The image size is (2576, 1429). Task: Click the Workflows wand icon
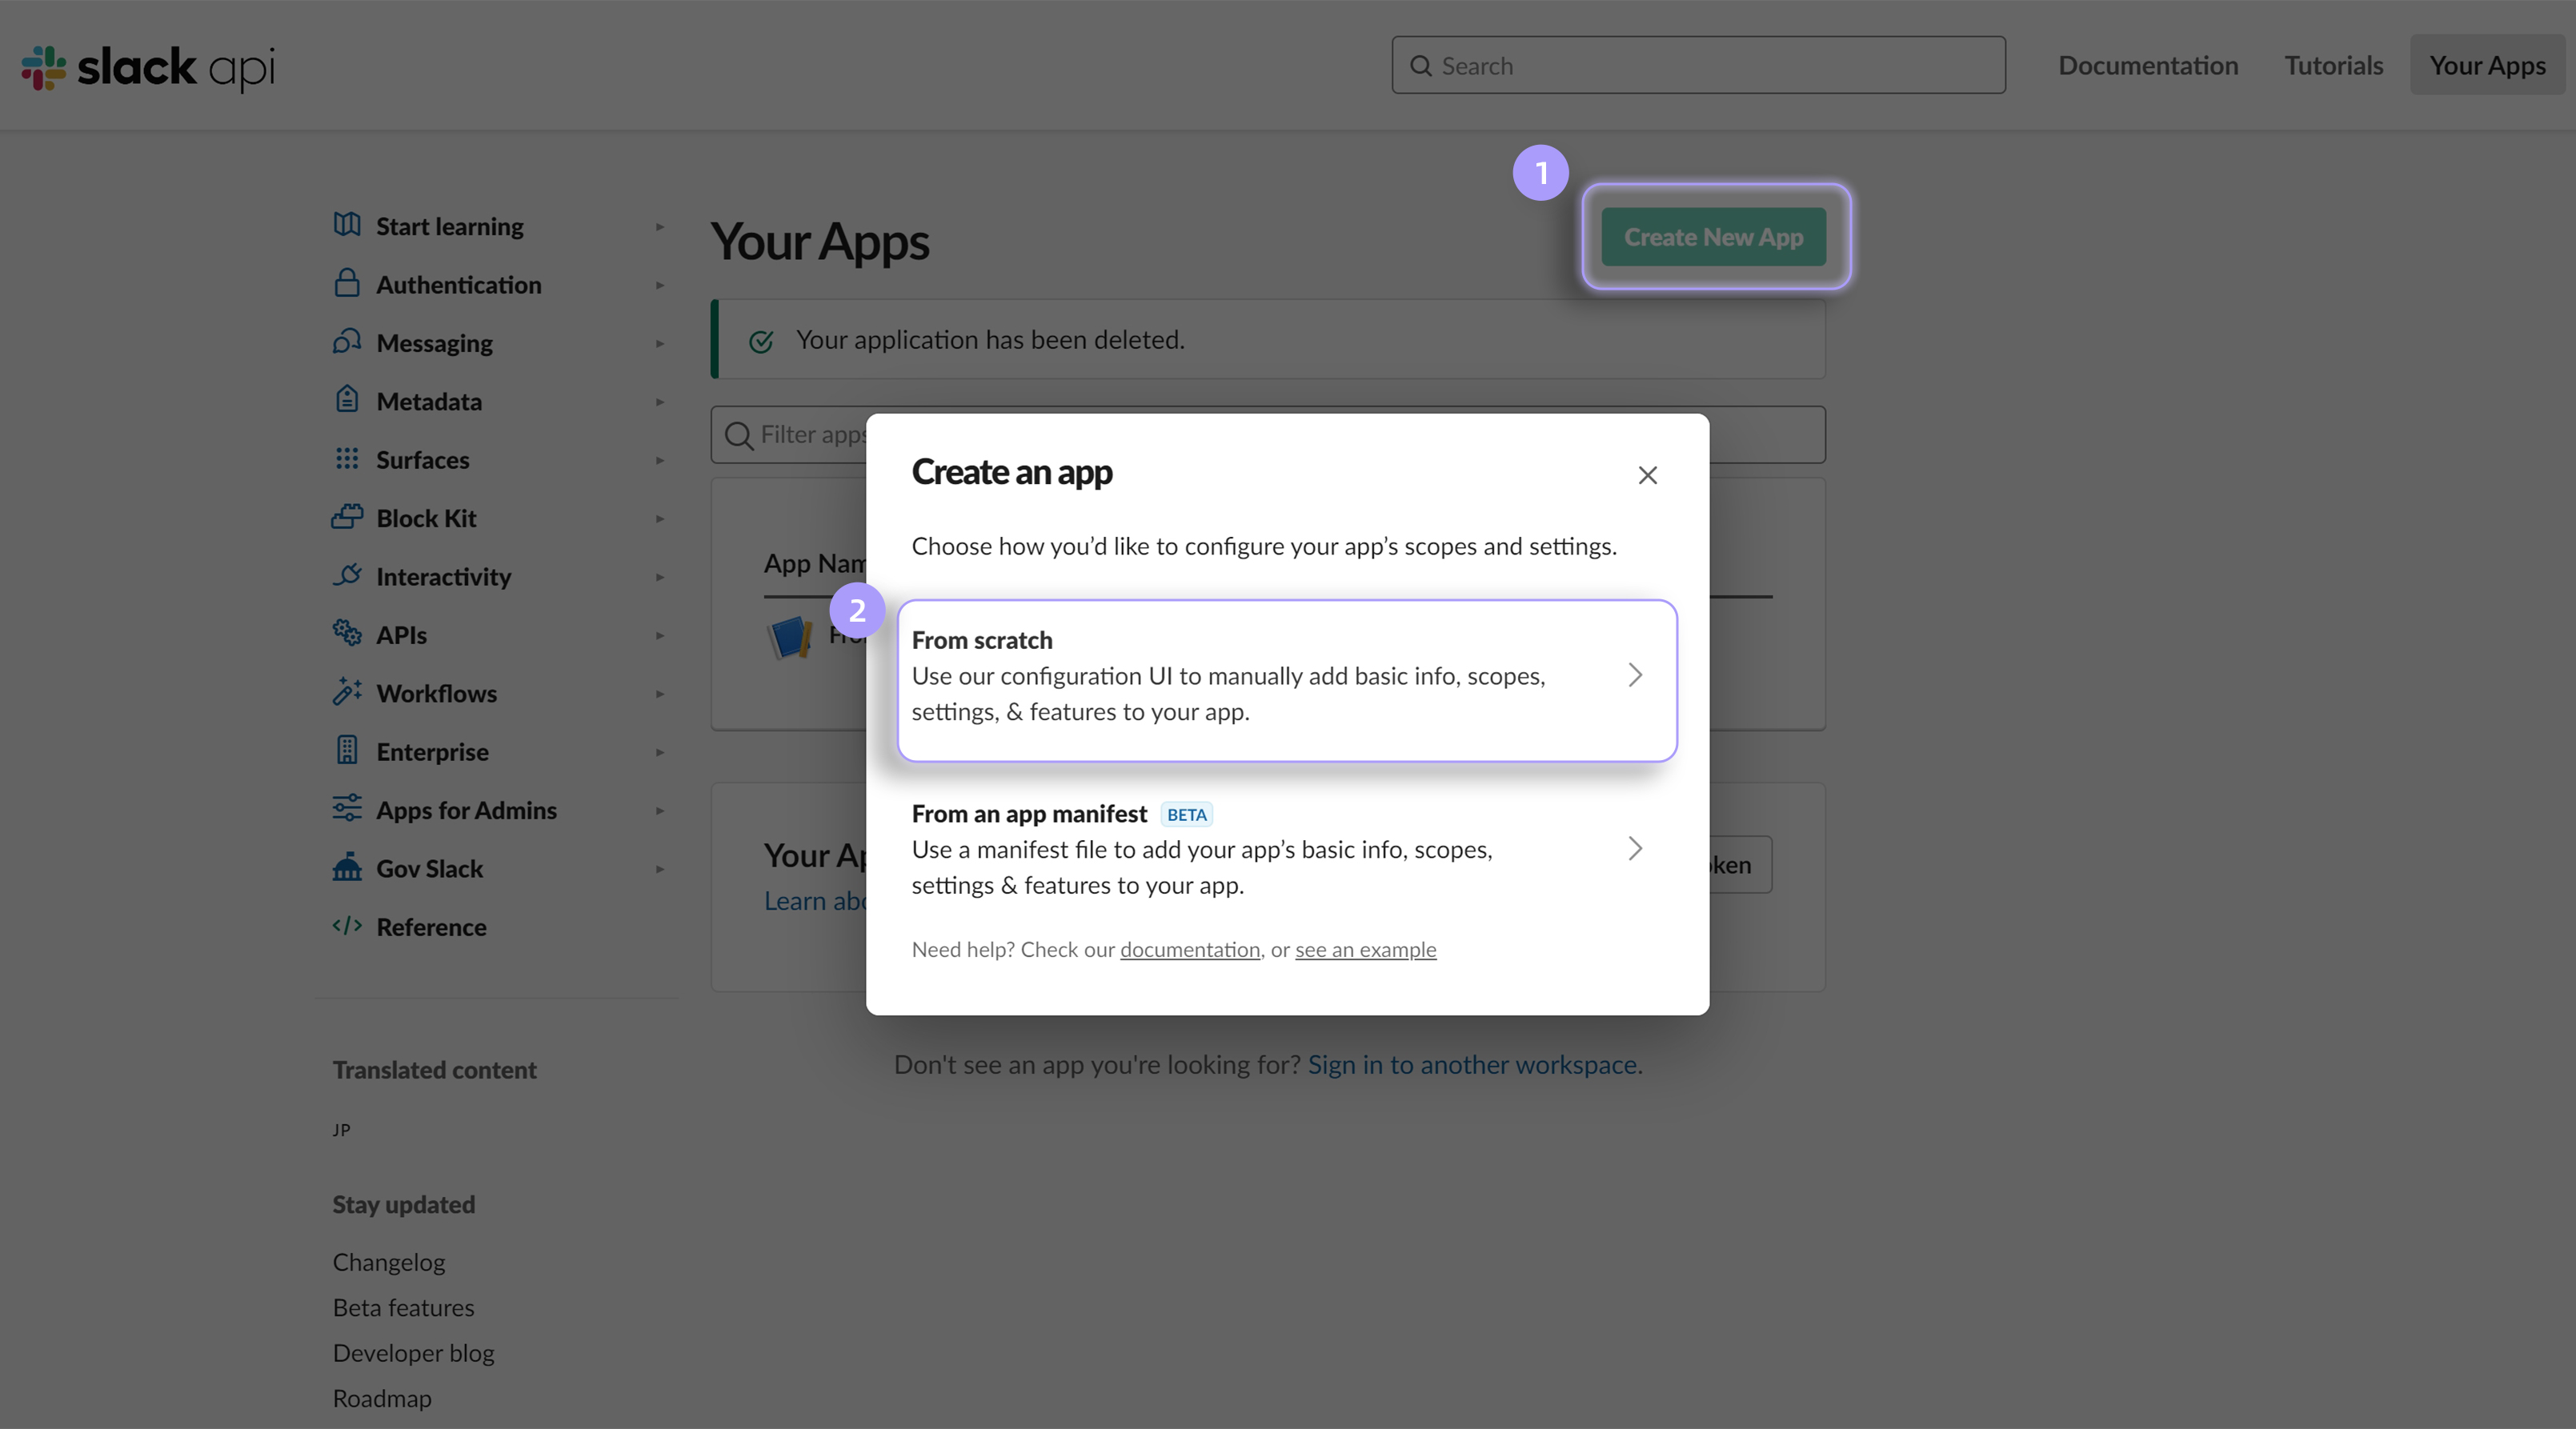pos(347,692)
